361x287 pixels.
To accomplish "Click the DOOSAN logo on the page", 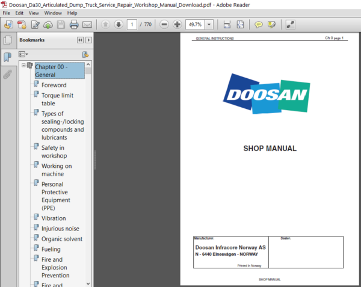I will (267, 94).
